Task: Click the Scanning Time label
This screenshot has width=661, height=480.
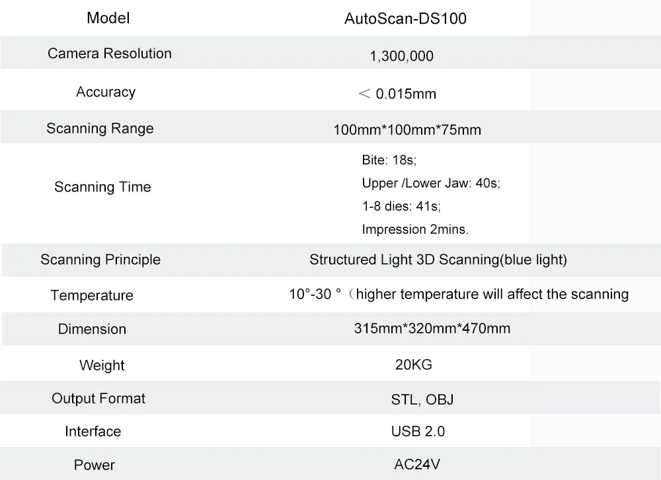Action: click(x=102, y=187)
